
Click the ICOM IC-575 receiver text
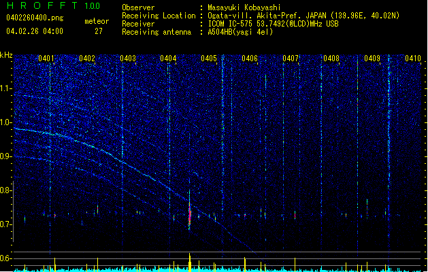pyautogui.click(x=273, y=24)
